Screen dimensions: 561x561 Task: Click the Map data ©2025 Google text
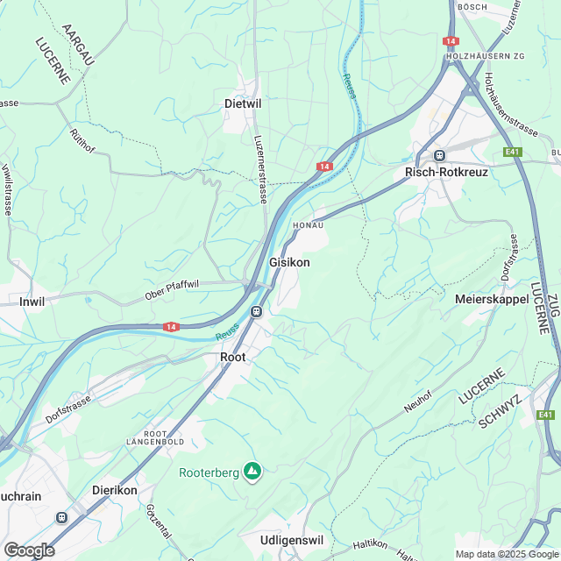tap(507, 555)
